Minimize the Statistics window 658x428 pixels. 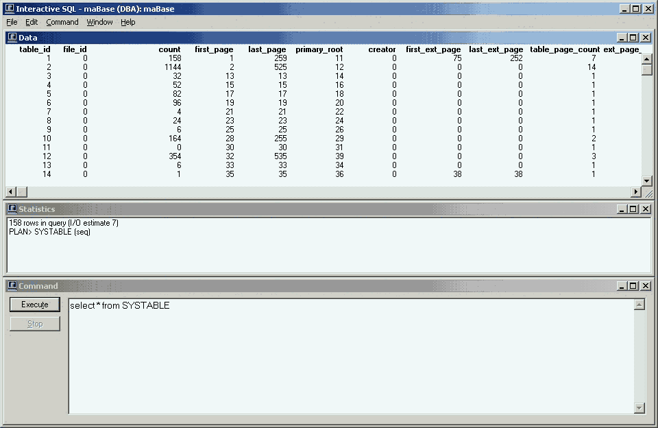tap(622, 209)
